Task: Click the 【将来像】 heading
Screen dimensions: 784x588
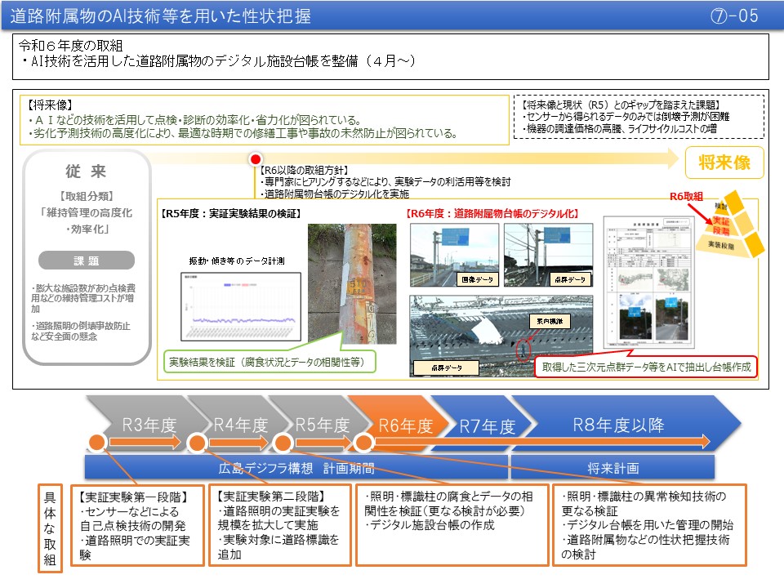Action: [x=50, y=105]
